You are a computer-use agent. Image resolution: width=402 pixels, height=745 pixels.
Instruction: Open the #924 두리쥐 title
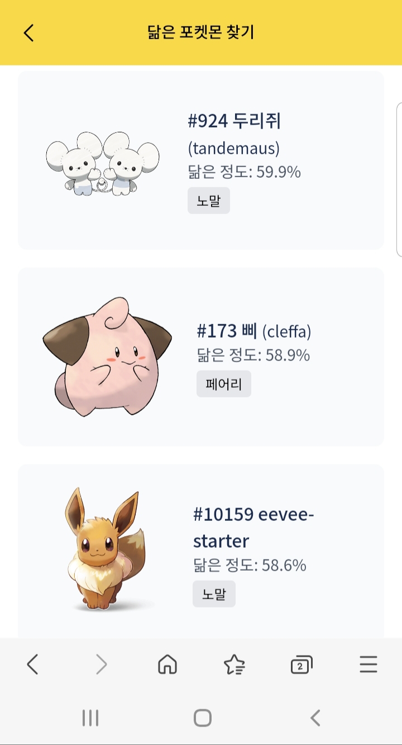tap(234, 121)
